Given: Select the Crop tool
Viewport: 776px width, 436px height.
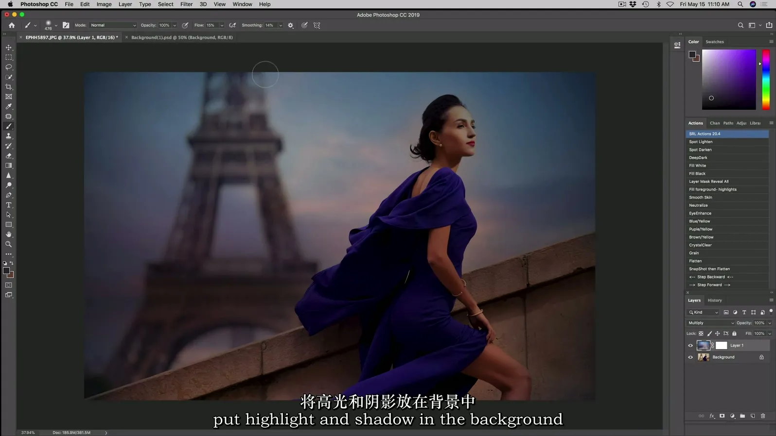Looking at the screenshot, I should [9, 87].
